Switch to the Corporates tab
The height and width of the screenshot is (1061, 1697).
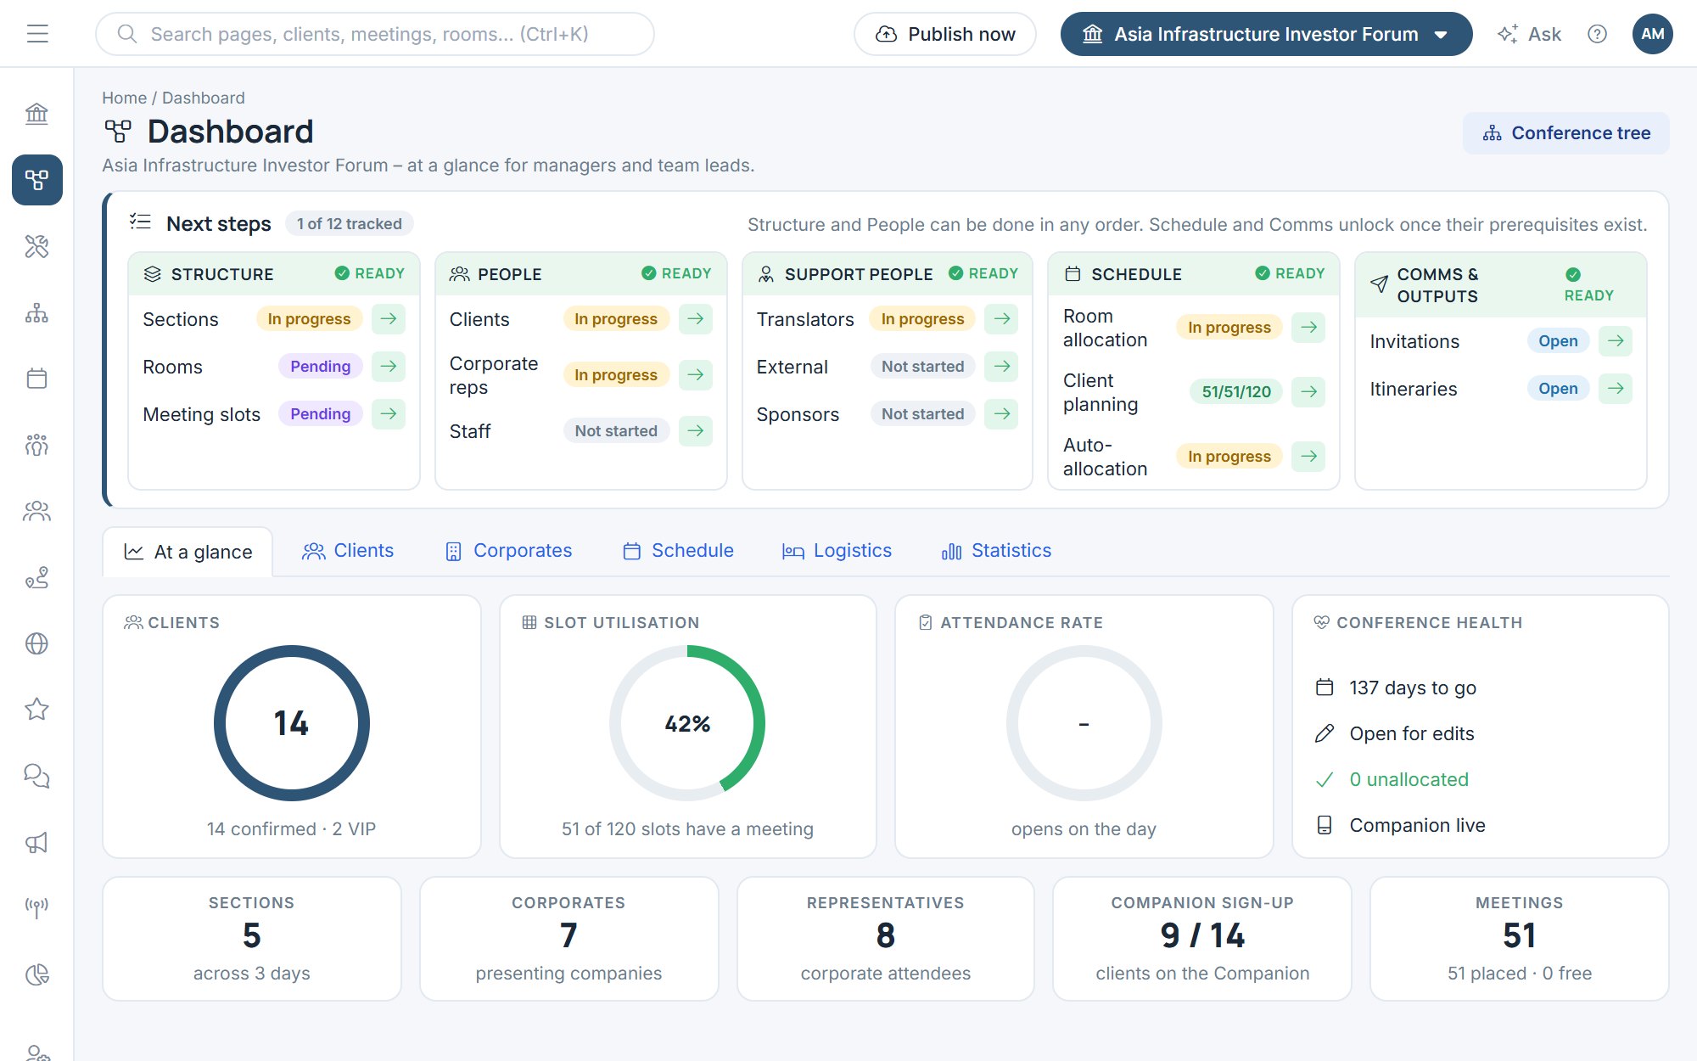point(509,551)
